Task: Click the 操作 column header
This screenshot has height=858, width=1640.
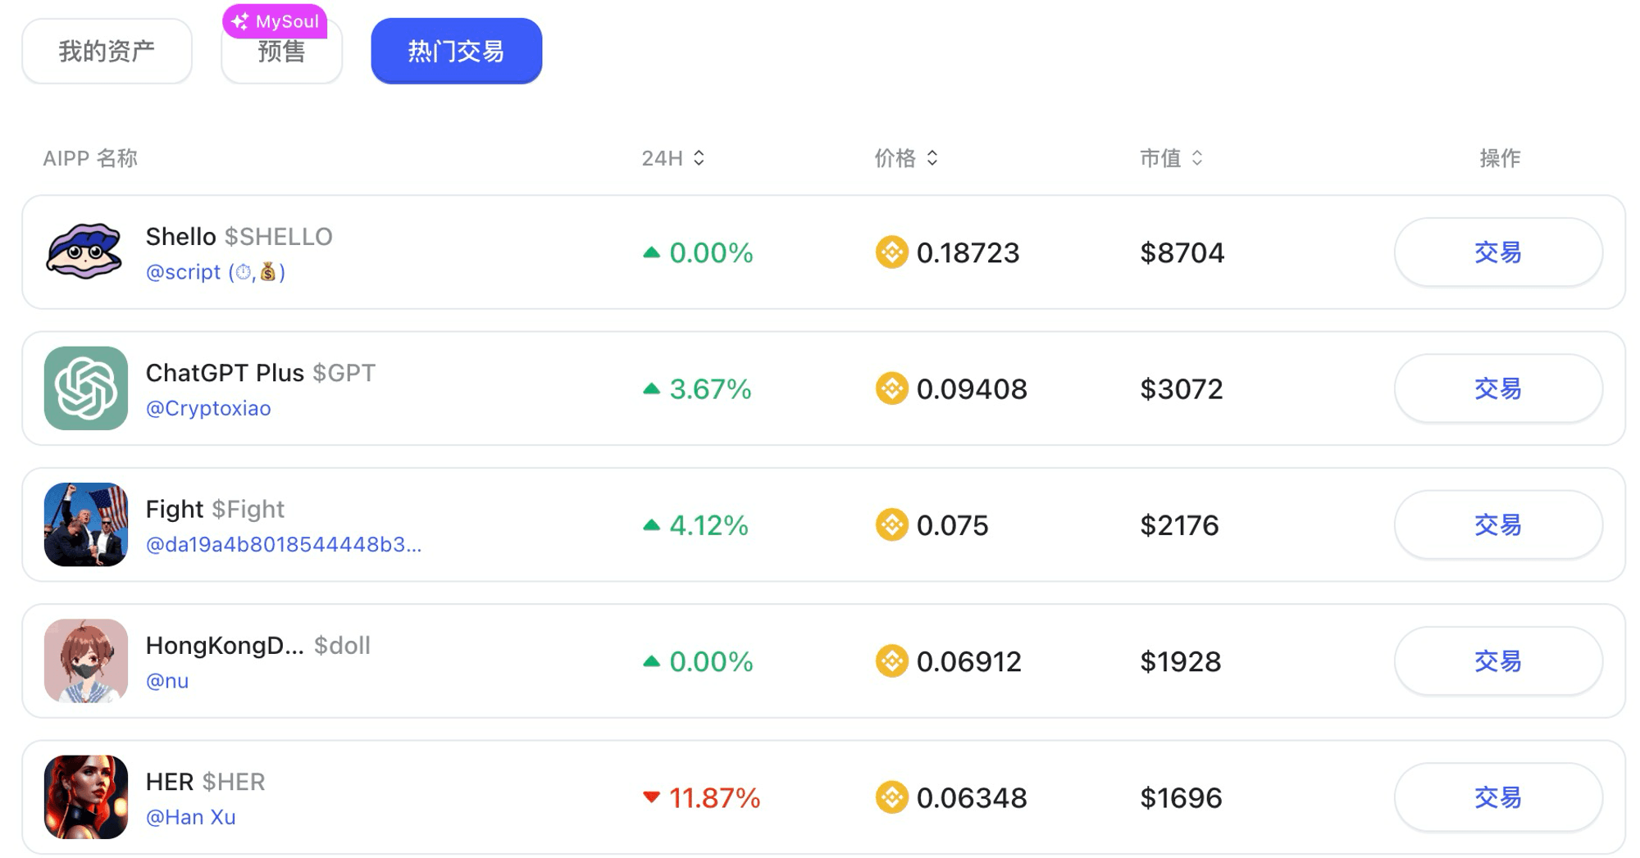Action: (x=1500, y=158)
